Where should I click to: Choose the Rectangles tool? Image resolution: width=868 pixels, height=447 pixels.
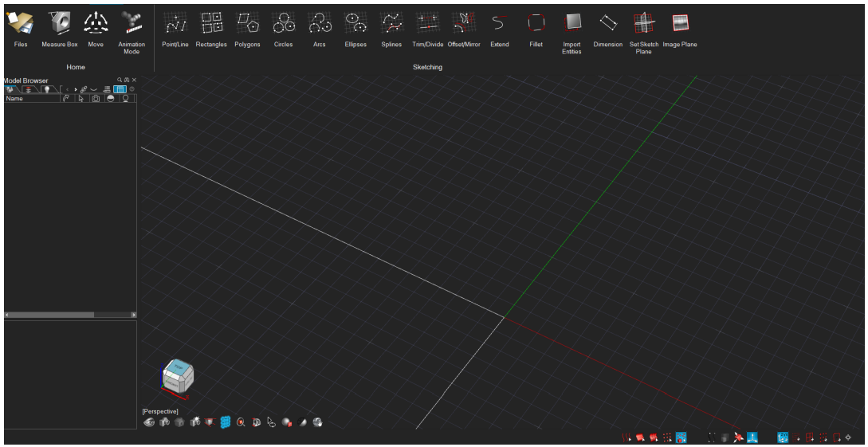point(211,29)
